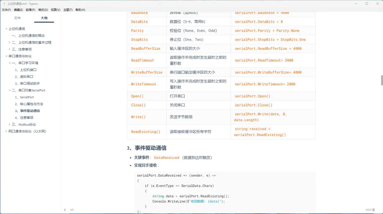
Task: Click the ReadExisting() table cell
Action: (x=147, y=132)
